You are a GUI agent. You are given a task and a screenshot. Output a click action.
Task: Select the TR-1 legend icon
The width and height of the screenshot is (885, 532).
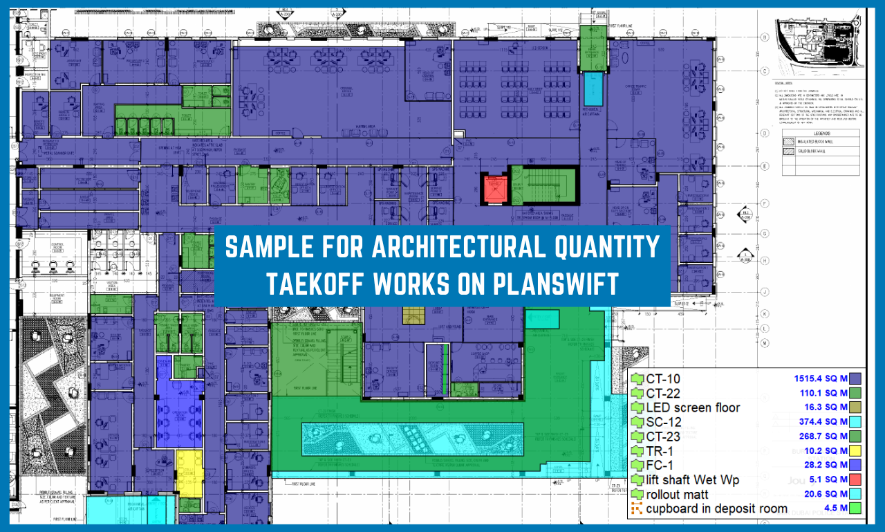(637, 451)
